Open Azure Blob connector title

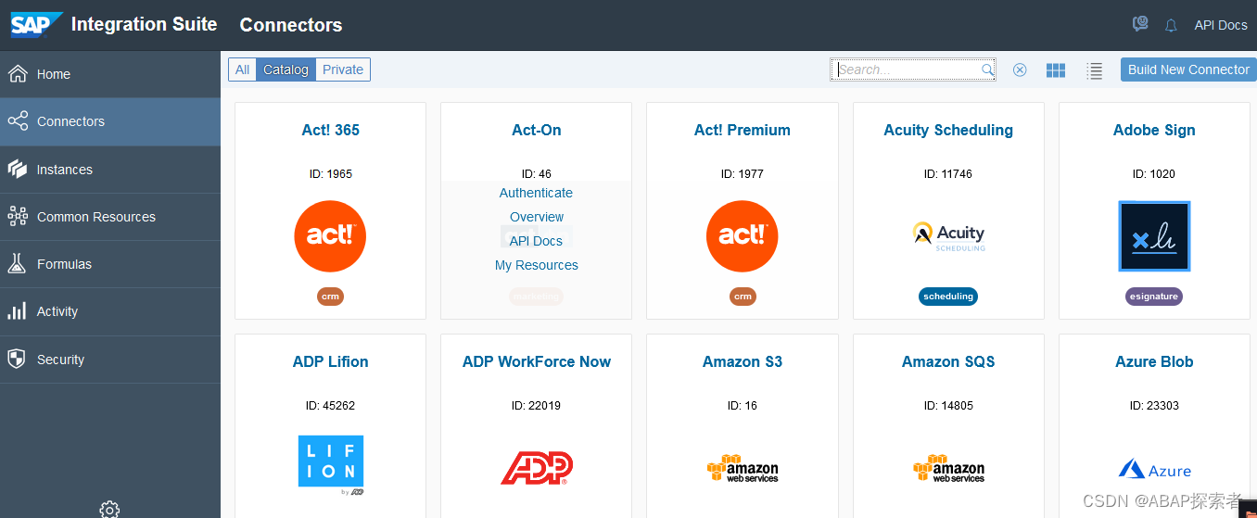point(1154,361)
